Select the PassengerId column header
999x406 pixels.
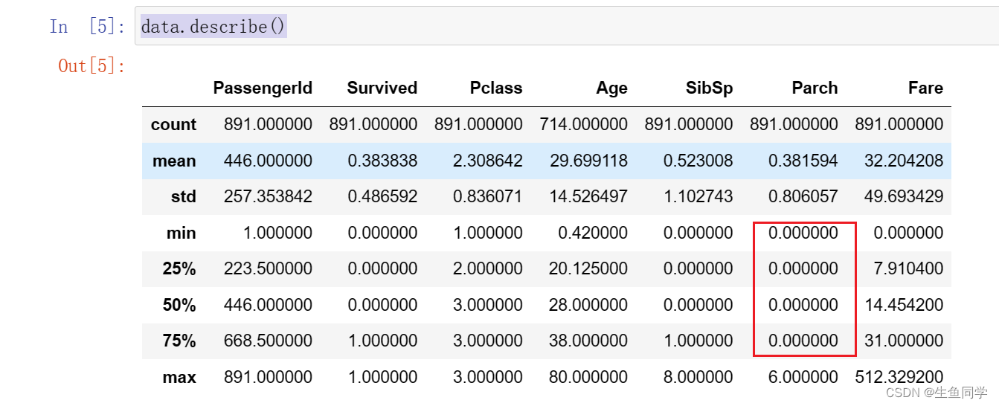point(263,88)
